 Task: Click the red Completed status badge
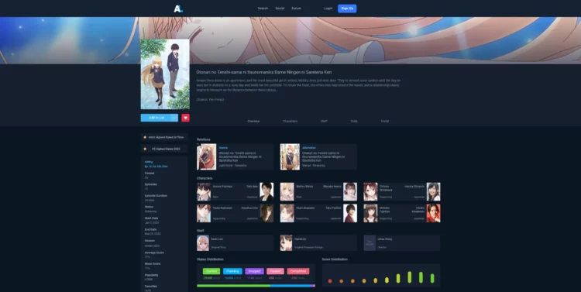tap(298, 271)
